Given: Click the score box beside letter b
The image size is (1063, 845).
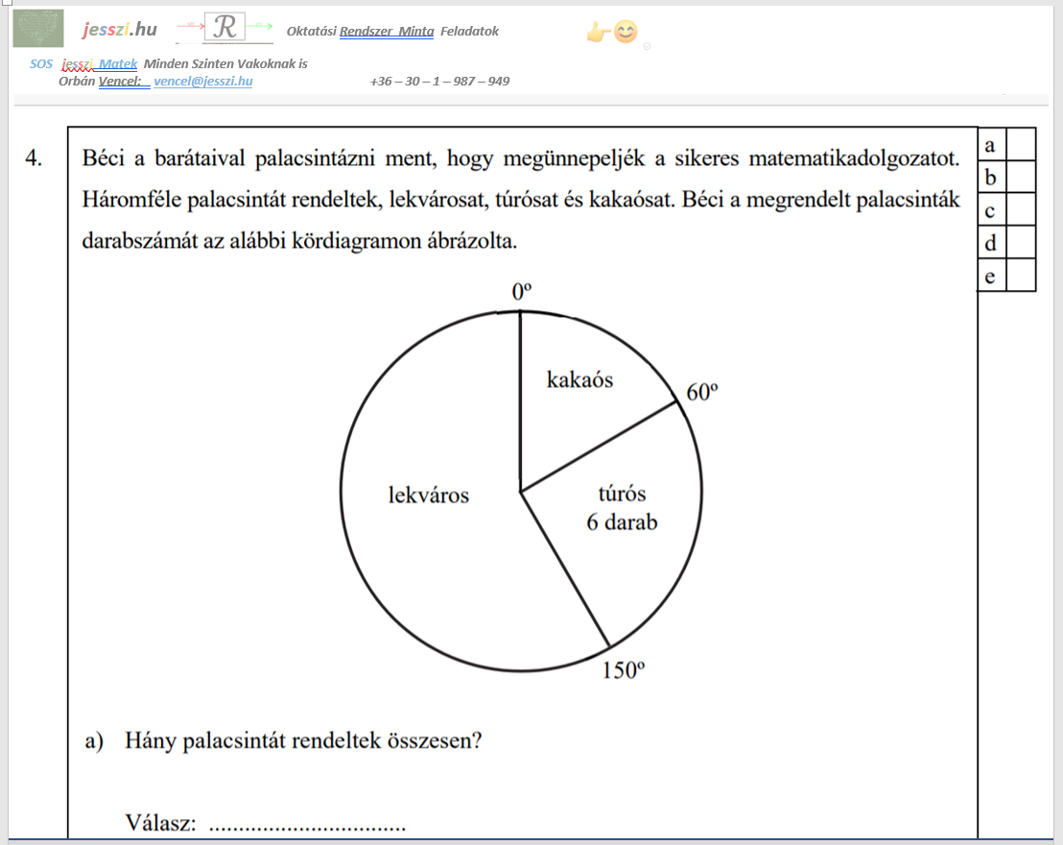Looking at the screenshot, I should (1020, 177).
